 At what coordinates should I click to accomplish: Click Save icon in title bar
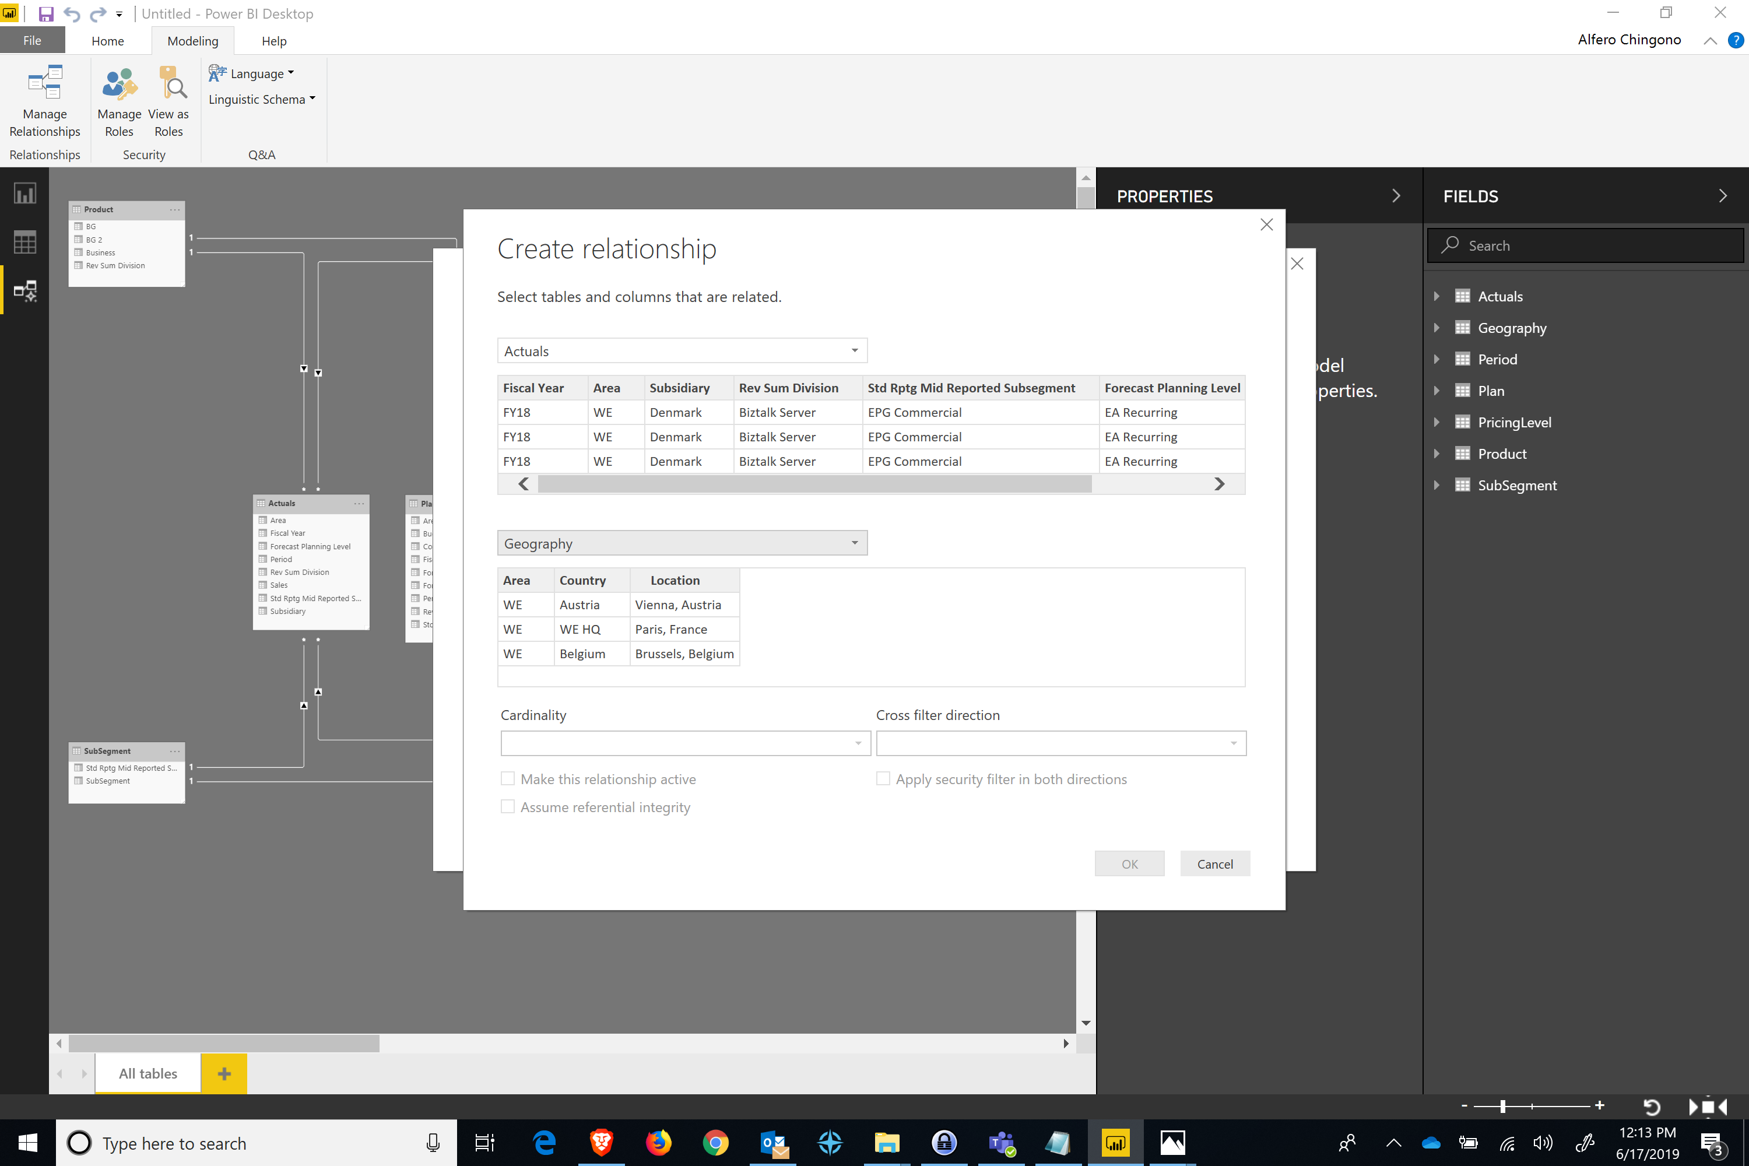[46, 13]
